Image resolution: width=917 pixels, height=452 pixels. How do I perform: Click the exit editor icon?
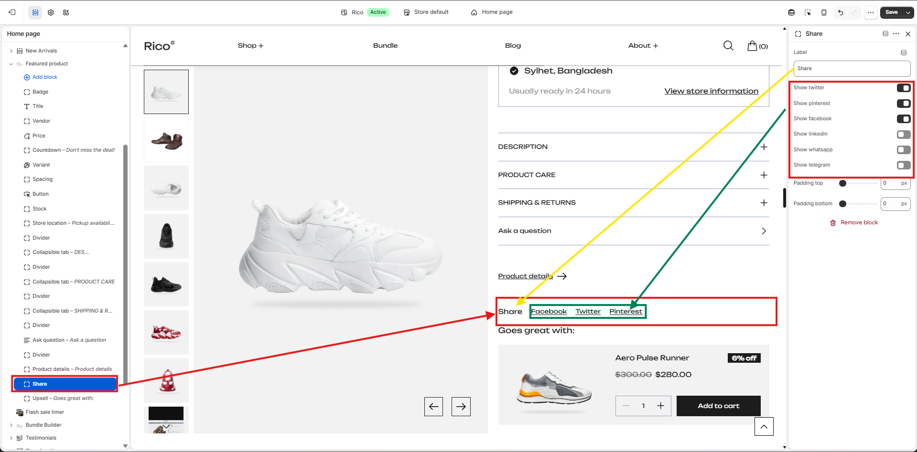(12, 12)
